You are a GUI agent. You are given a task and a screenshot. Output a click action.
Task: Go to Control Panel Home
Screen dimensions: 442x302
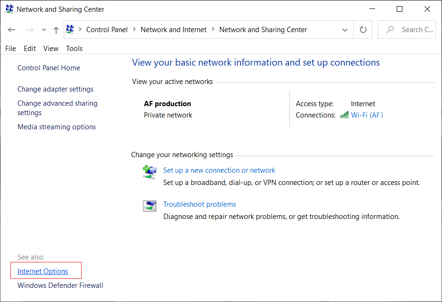(49, 68)
